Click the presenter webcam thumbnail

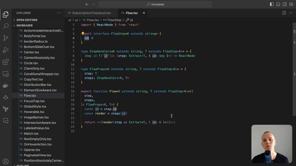click(x=271, y=144)
